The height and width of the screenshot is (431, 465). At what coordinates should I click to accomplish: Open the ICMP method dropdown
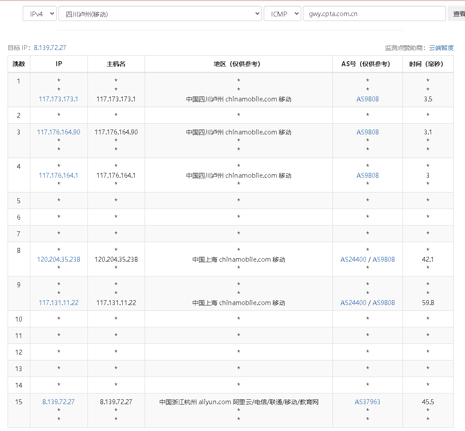282,14
